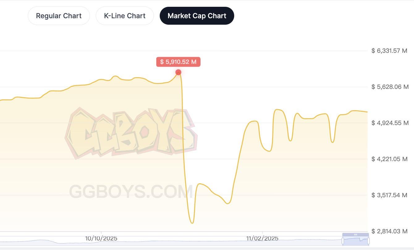
Task: Click the $ 2,814.03 M axis label
Action: tap(389, 231)
